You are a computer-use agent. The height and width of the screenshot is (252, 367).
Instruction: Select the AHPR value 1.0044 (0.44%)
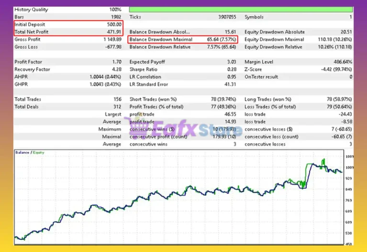pos(105,77)
